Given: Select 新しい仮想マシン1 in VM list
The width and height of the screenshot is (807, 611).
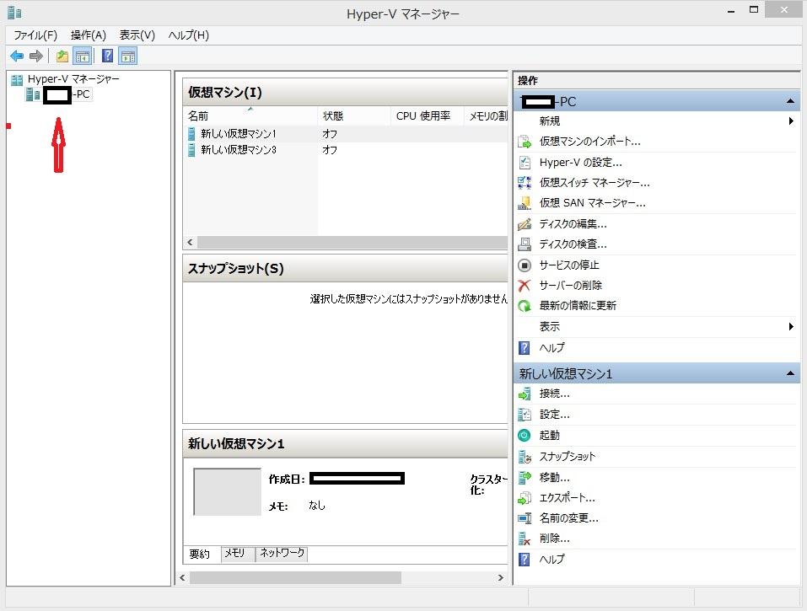Looking at the screenshot, I should (x=239, y=134).
